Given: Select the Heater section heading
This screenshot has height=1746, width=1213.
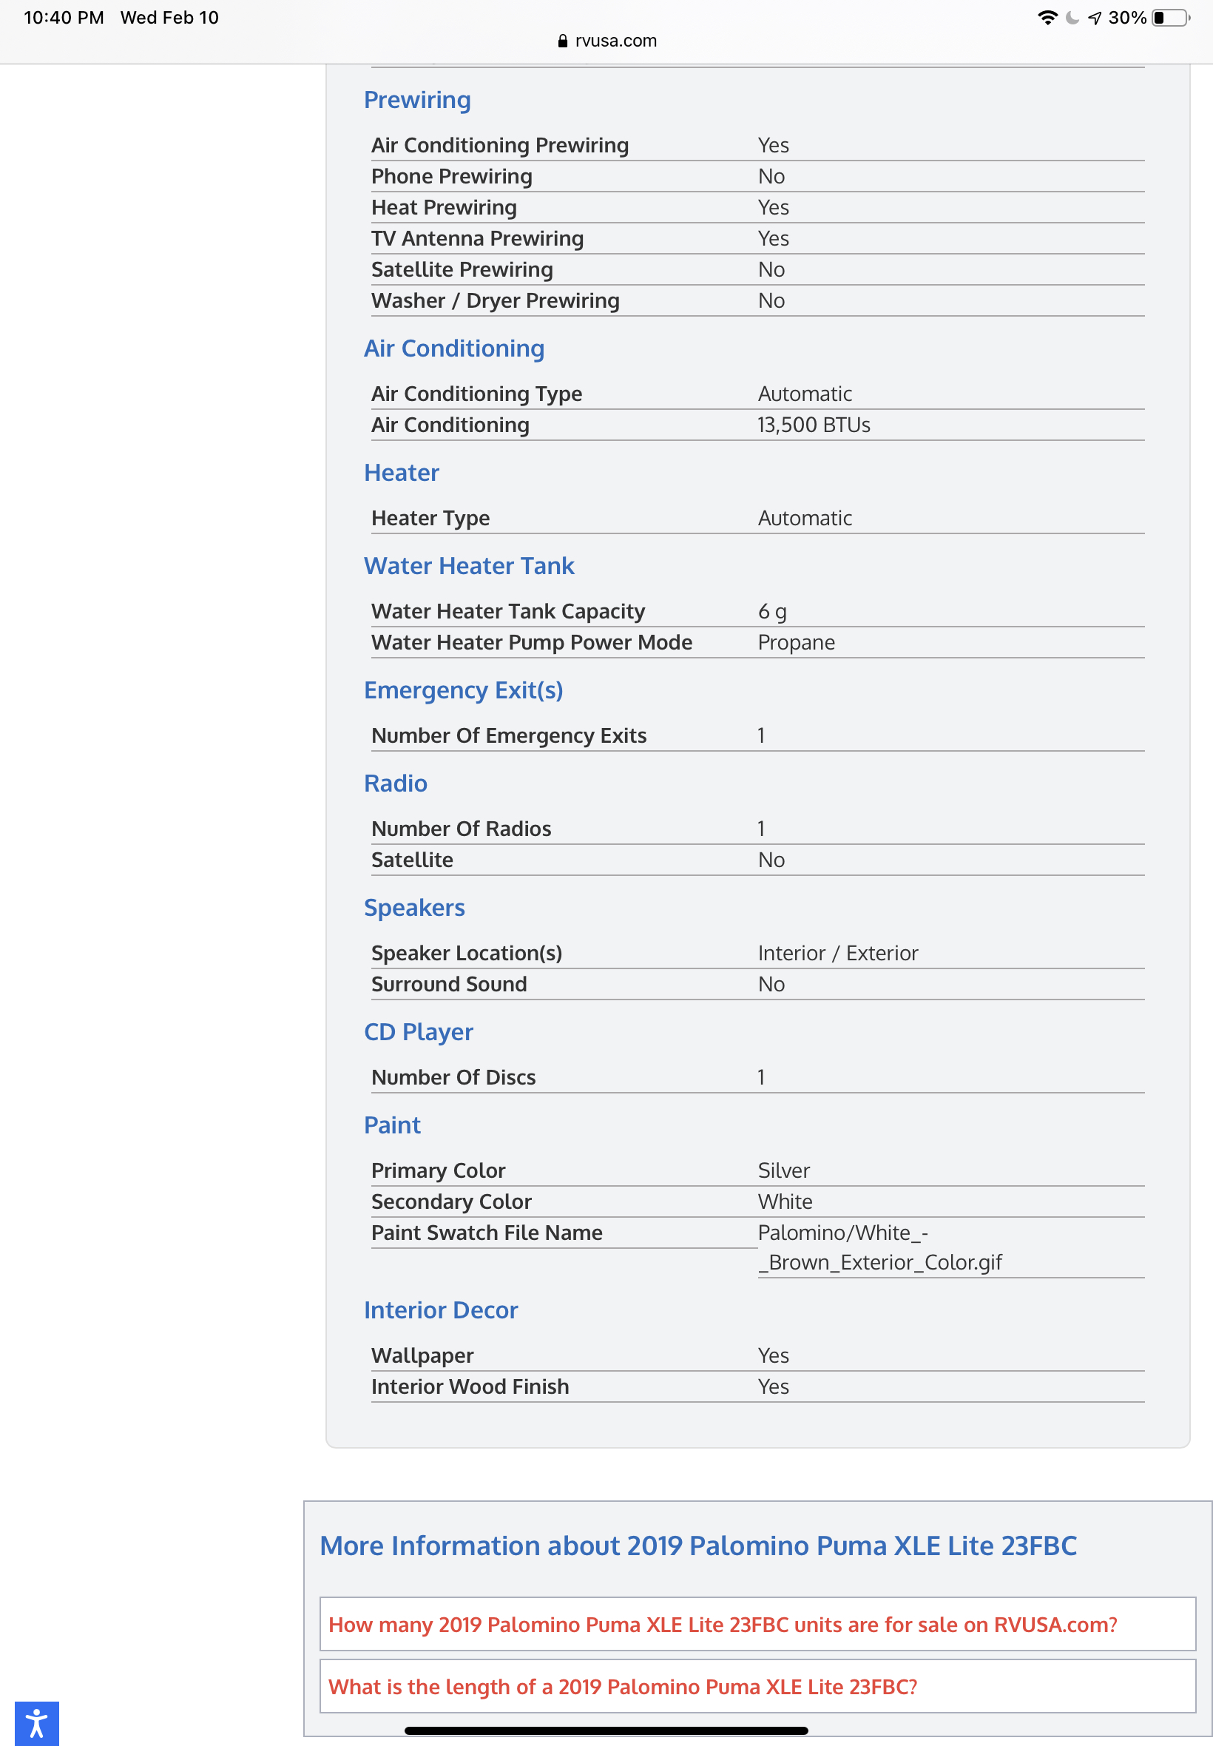Looking at the screenshot, I should click(402, 473).
